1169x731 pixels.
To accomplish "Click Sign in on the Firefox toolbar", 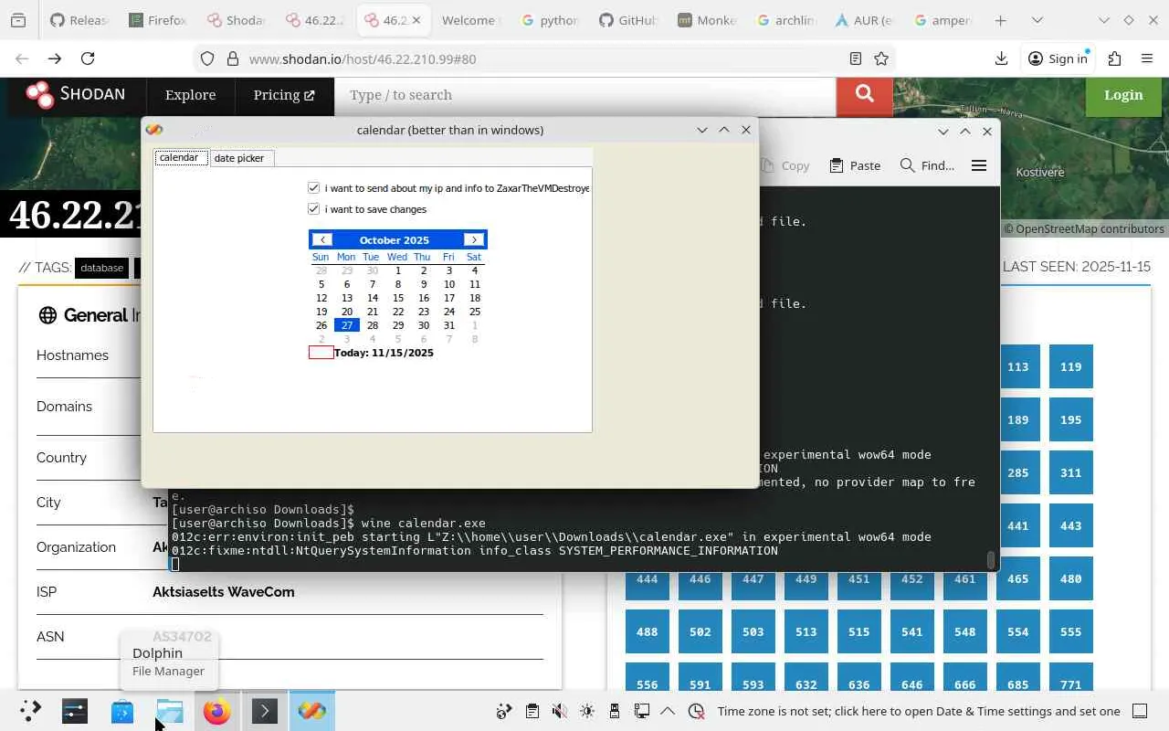I will click(x=1058, y=58).
